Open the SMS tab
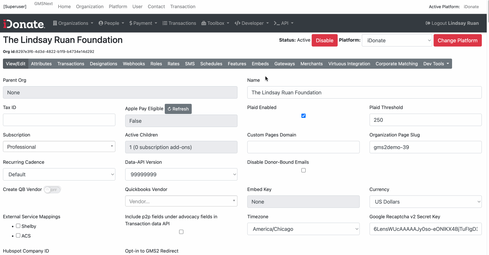 click(x=190, y=64)
